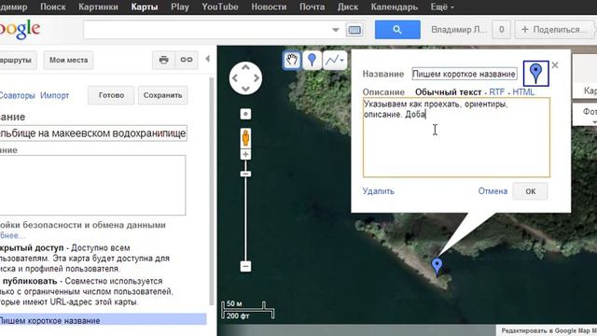Click the print icon
Image resolution: width=597 pixels, height=336 pixels.
pyautogui.click(x=164, y=60)
